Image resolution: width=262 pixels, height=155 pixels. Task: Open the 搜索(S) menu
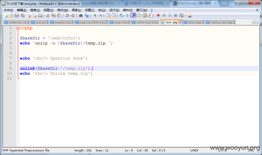pos(35,10)
